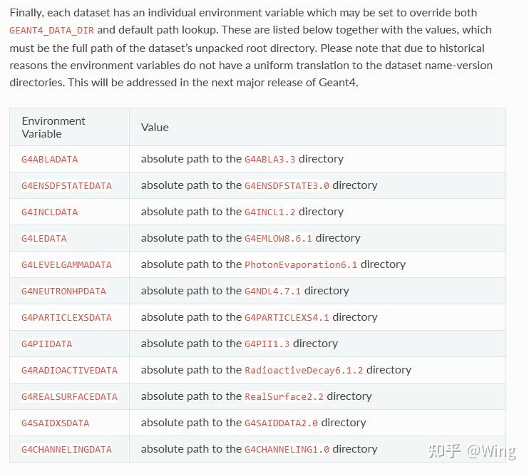529x474 pixels.
Task: Click the G4RADIOACTIVEDATA variable label
Action: point(69,370)
